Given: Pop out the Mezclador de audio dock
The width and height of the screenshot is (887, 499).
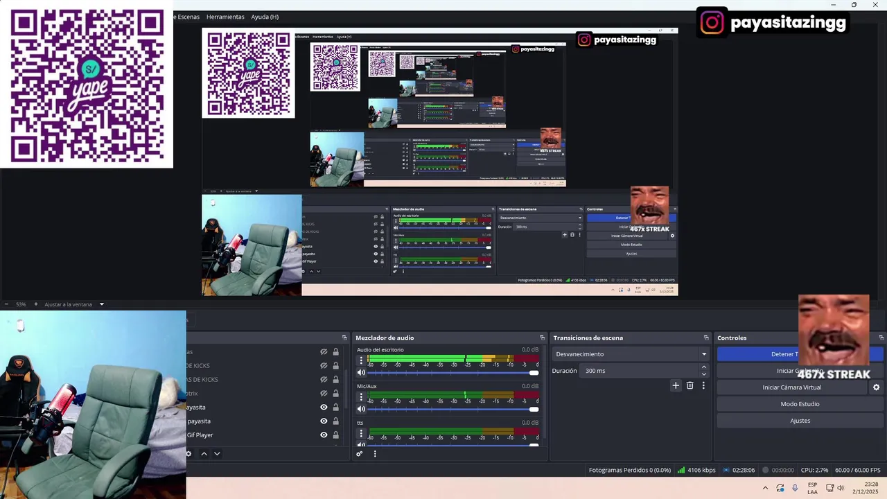Looking at the screenshot, I should point(542,338).
